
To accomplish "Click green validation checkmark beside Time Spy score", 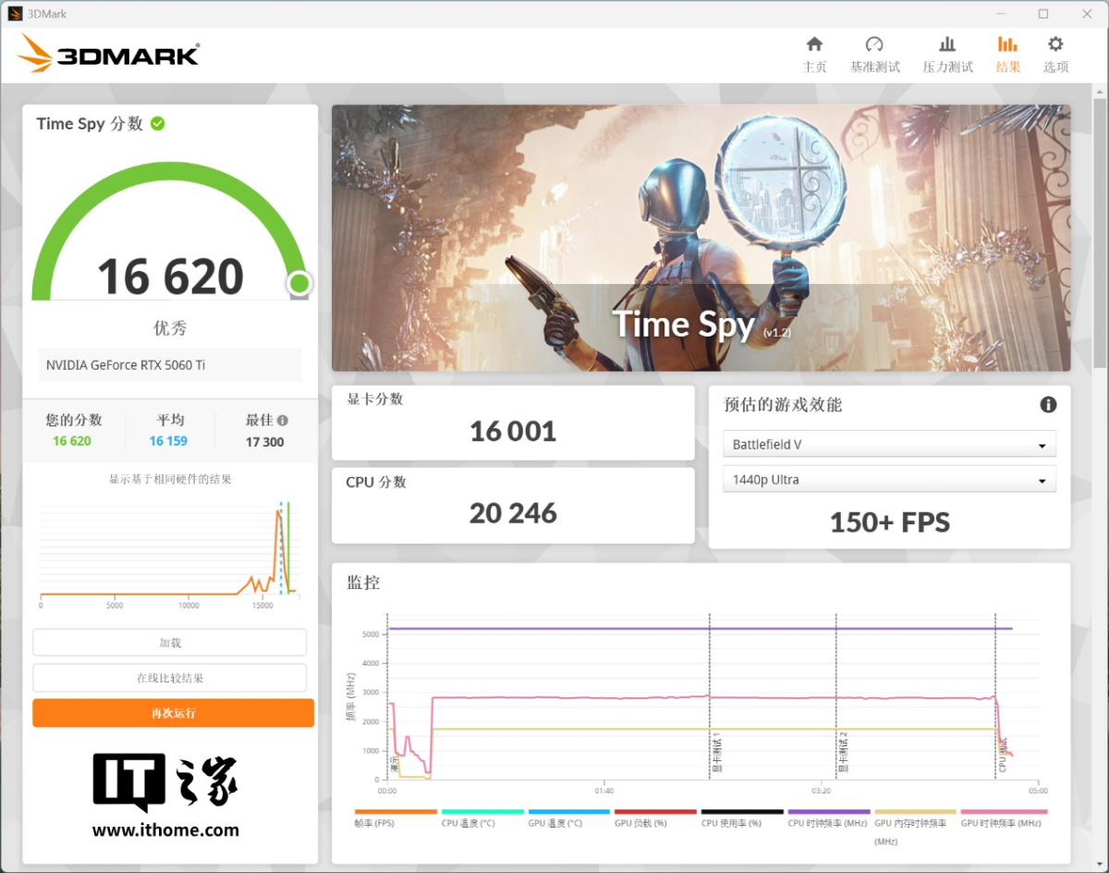I will click(158, 124).
